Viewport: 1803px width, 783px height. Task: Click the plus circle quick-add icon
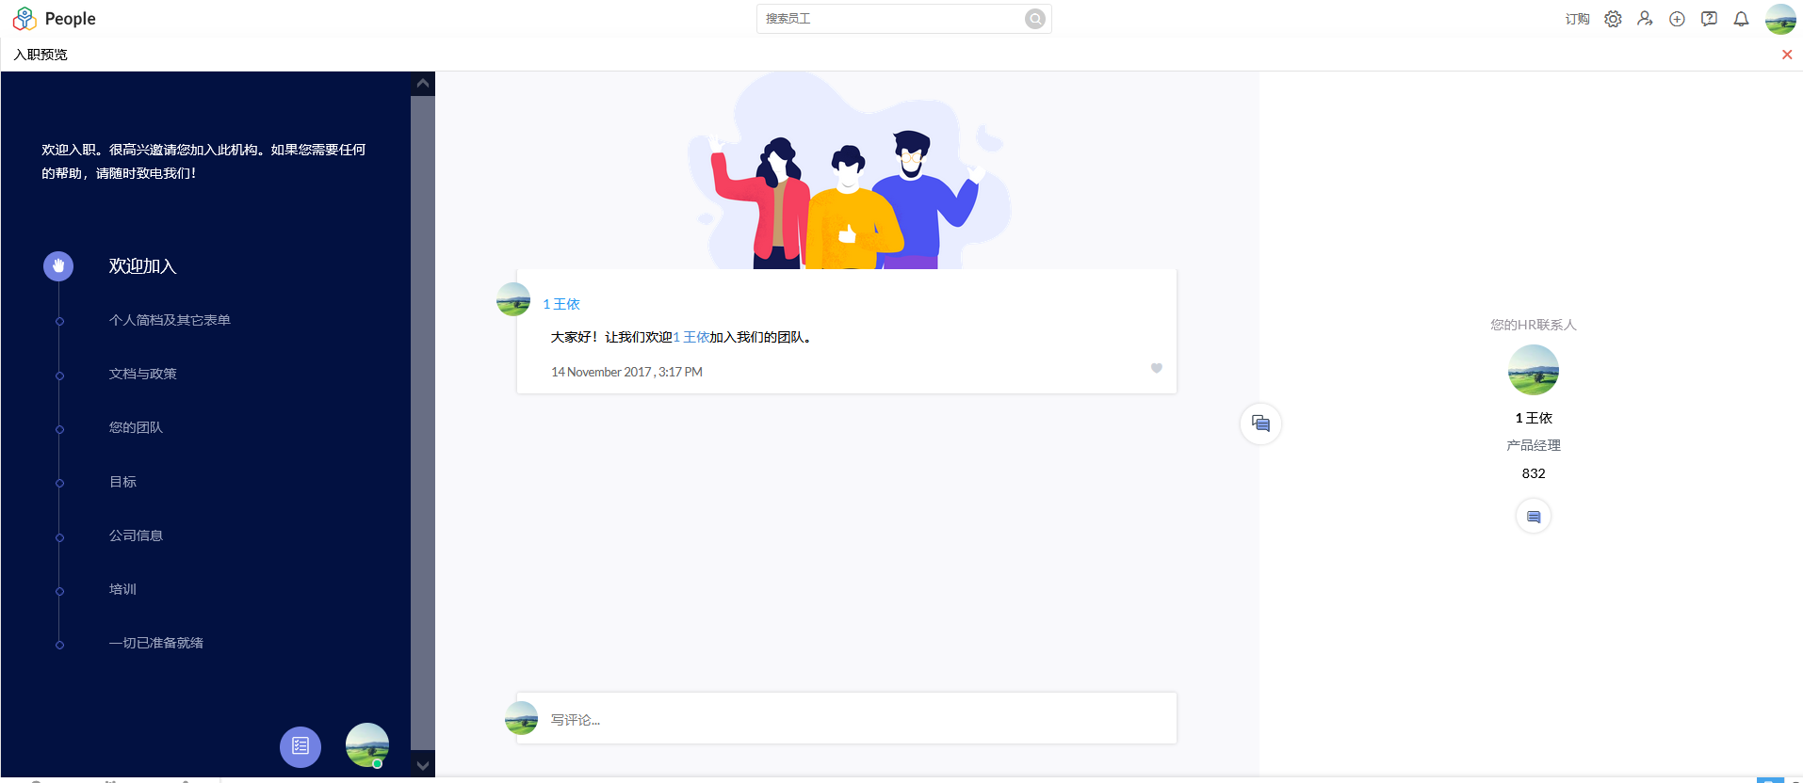tap(1677, 19)
